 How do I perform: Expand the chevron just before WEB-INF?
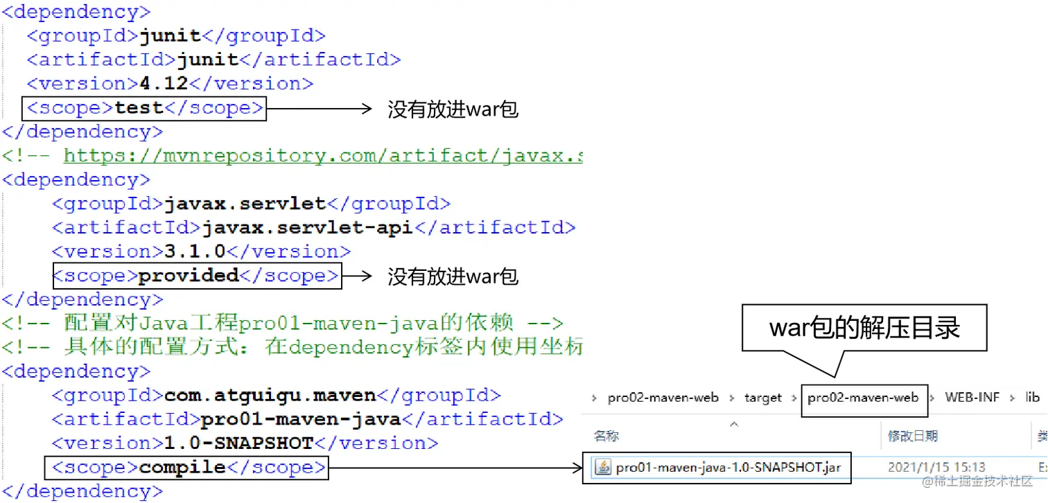pyautogui.click(x=933, y=398)
